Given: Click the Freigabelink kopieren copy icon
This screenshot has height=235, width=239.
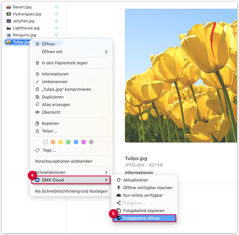Looking at the screenshot, I should [119, 210].
